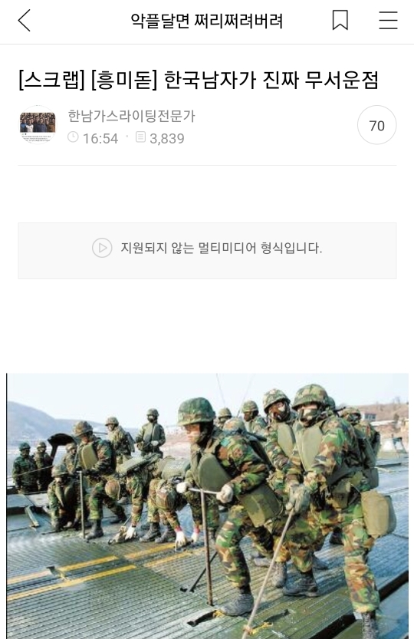The height and width of the screenshot is (639, 414).
Task: Tap the [흥미돋] category tag
Action: coord(124,80)
